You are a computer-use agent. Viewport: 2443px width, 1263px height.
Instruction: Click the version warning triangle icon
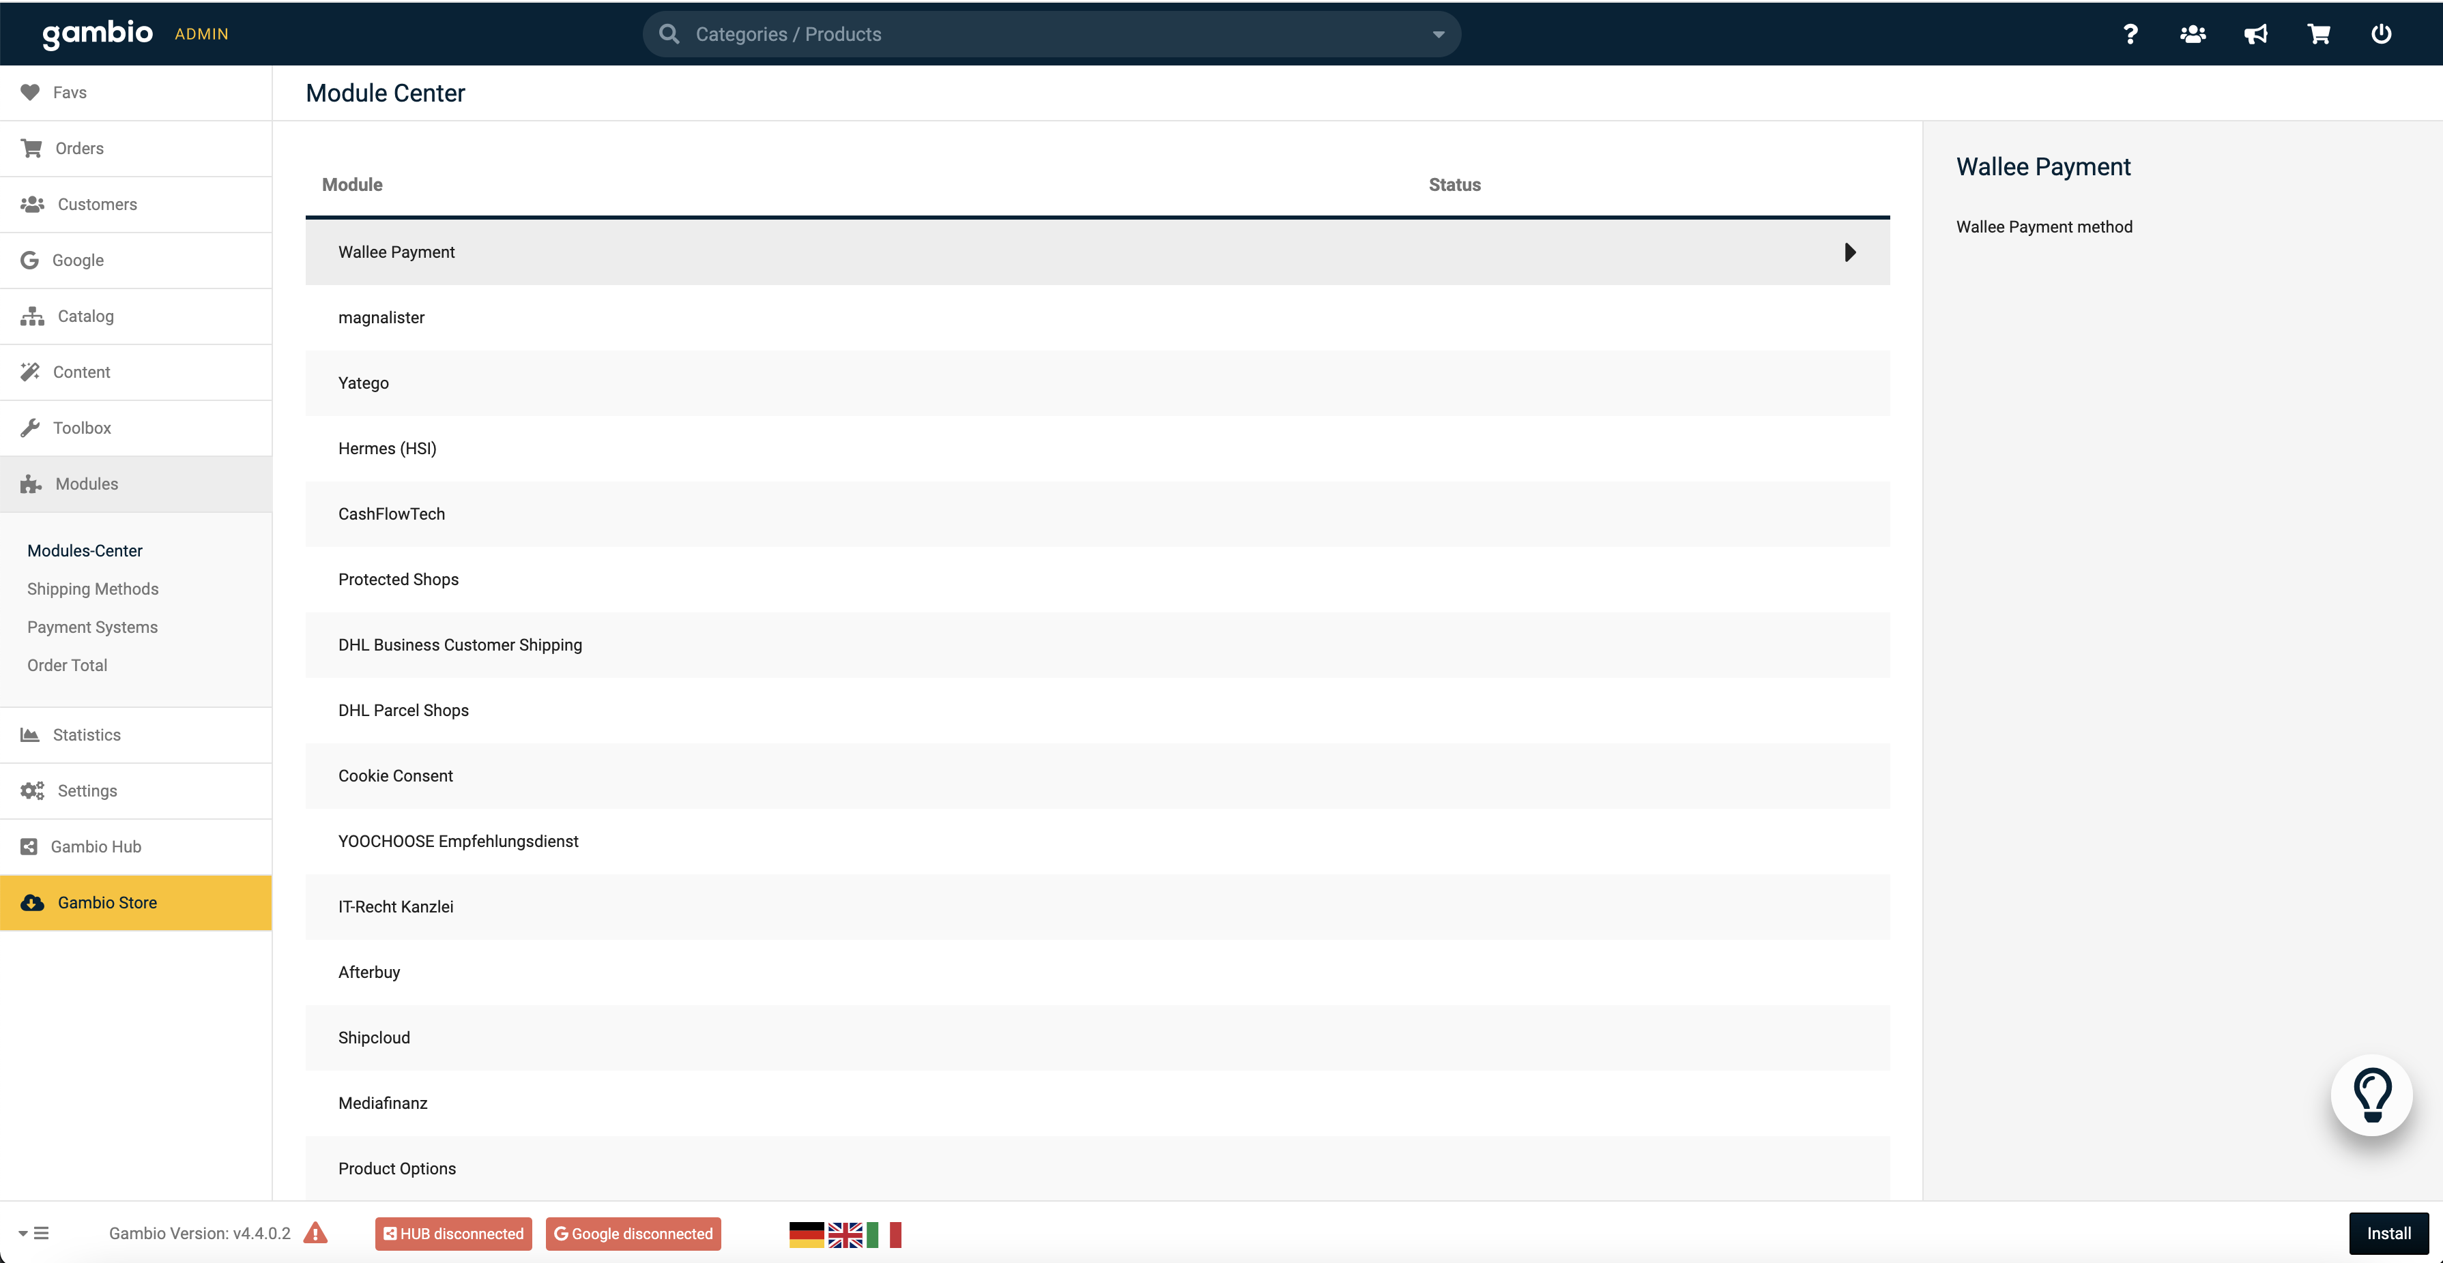(316, 1233)
